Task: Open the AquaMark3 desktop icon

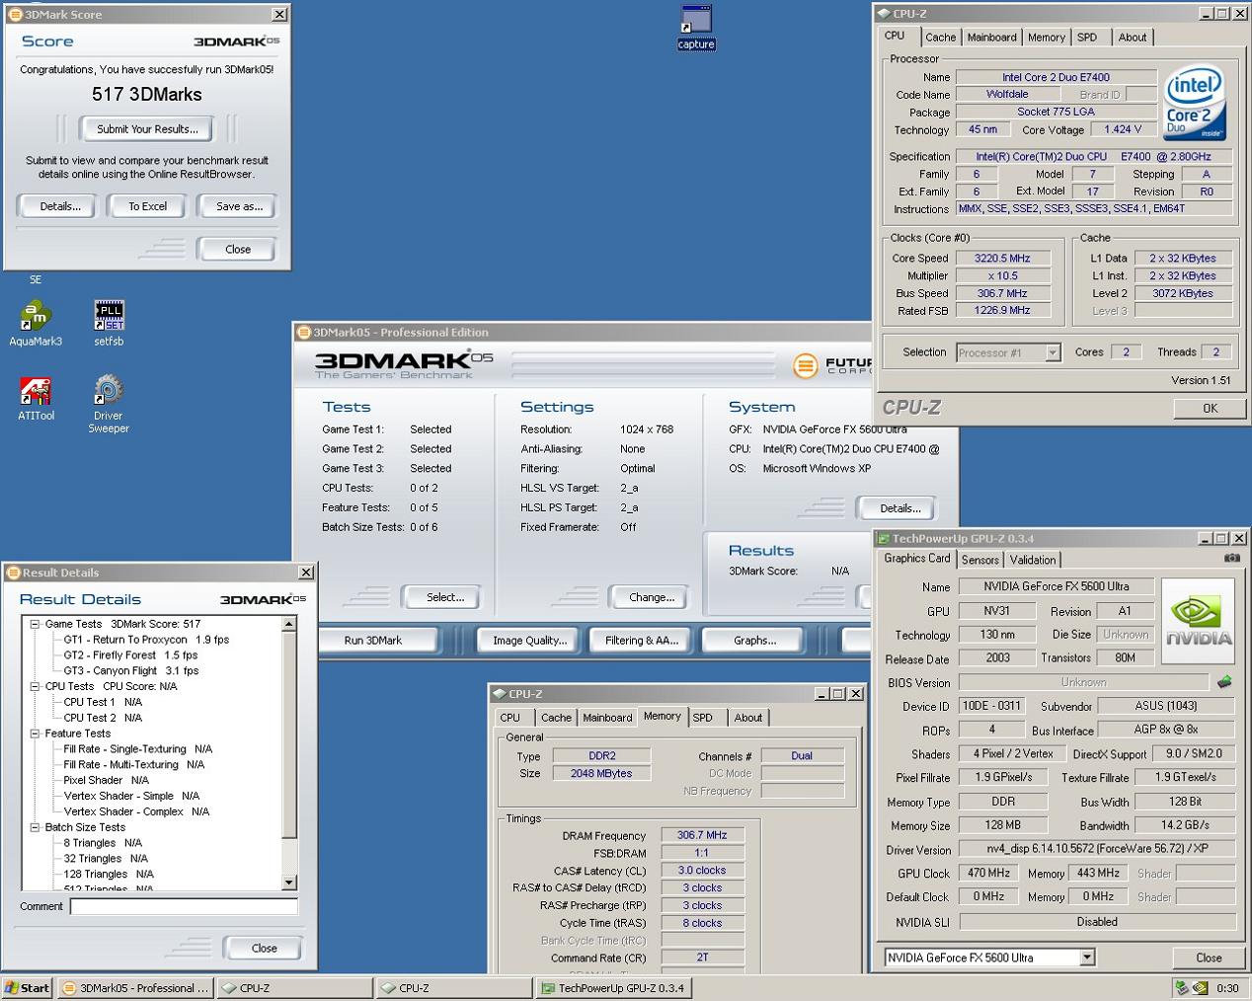Action: 36,324
